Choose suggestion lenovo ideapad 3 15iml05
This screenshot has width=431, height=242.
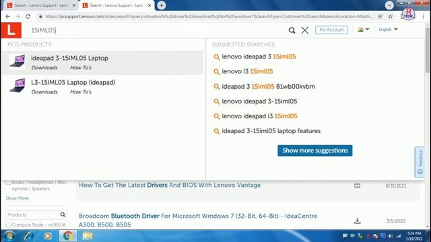click(x=259, y=56)
